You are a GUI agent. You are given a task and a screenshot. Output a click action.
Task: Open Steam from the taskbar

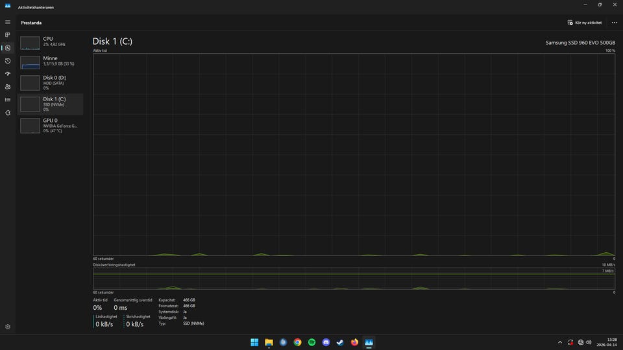(340, 342)
